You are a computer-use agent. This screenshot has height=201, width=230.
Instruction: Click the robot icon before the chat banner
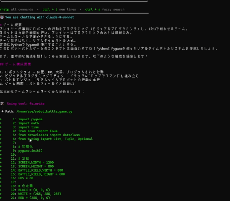pyautogui.click(x=2, y=17)
